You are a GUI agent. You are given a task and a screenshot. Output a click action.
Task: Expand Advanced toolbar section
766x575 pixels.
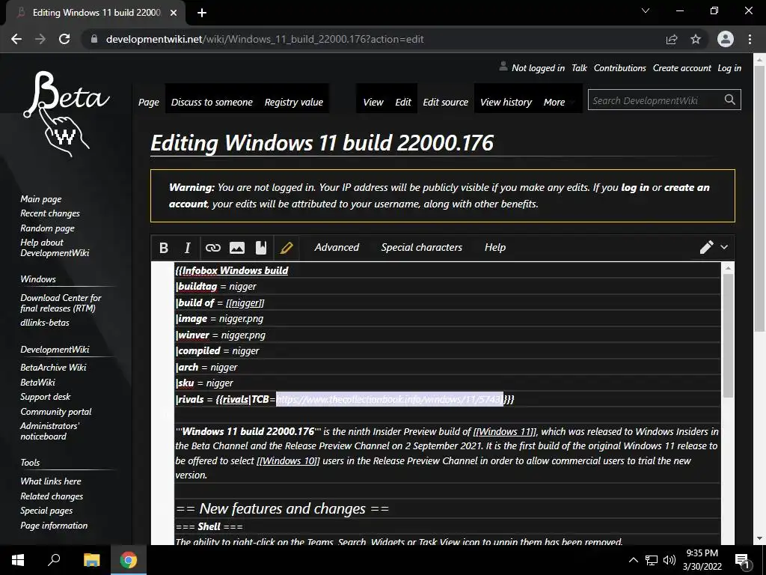click(337, 247)
